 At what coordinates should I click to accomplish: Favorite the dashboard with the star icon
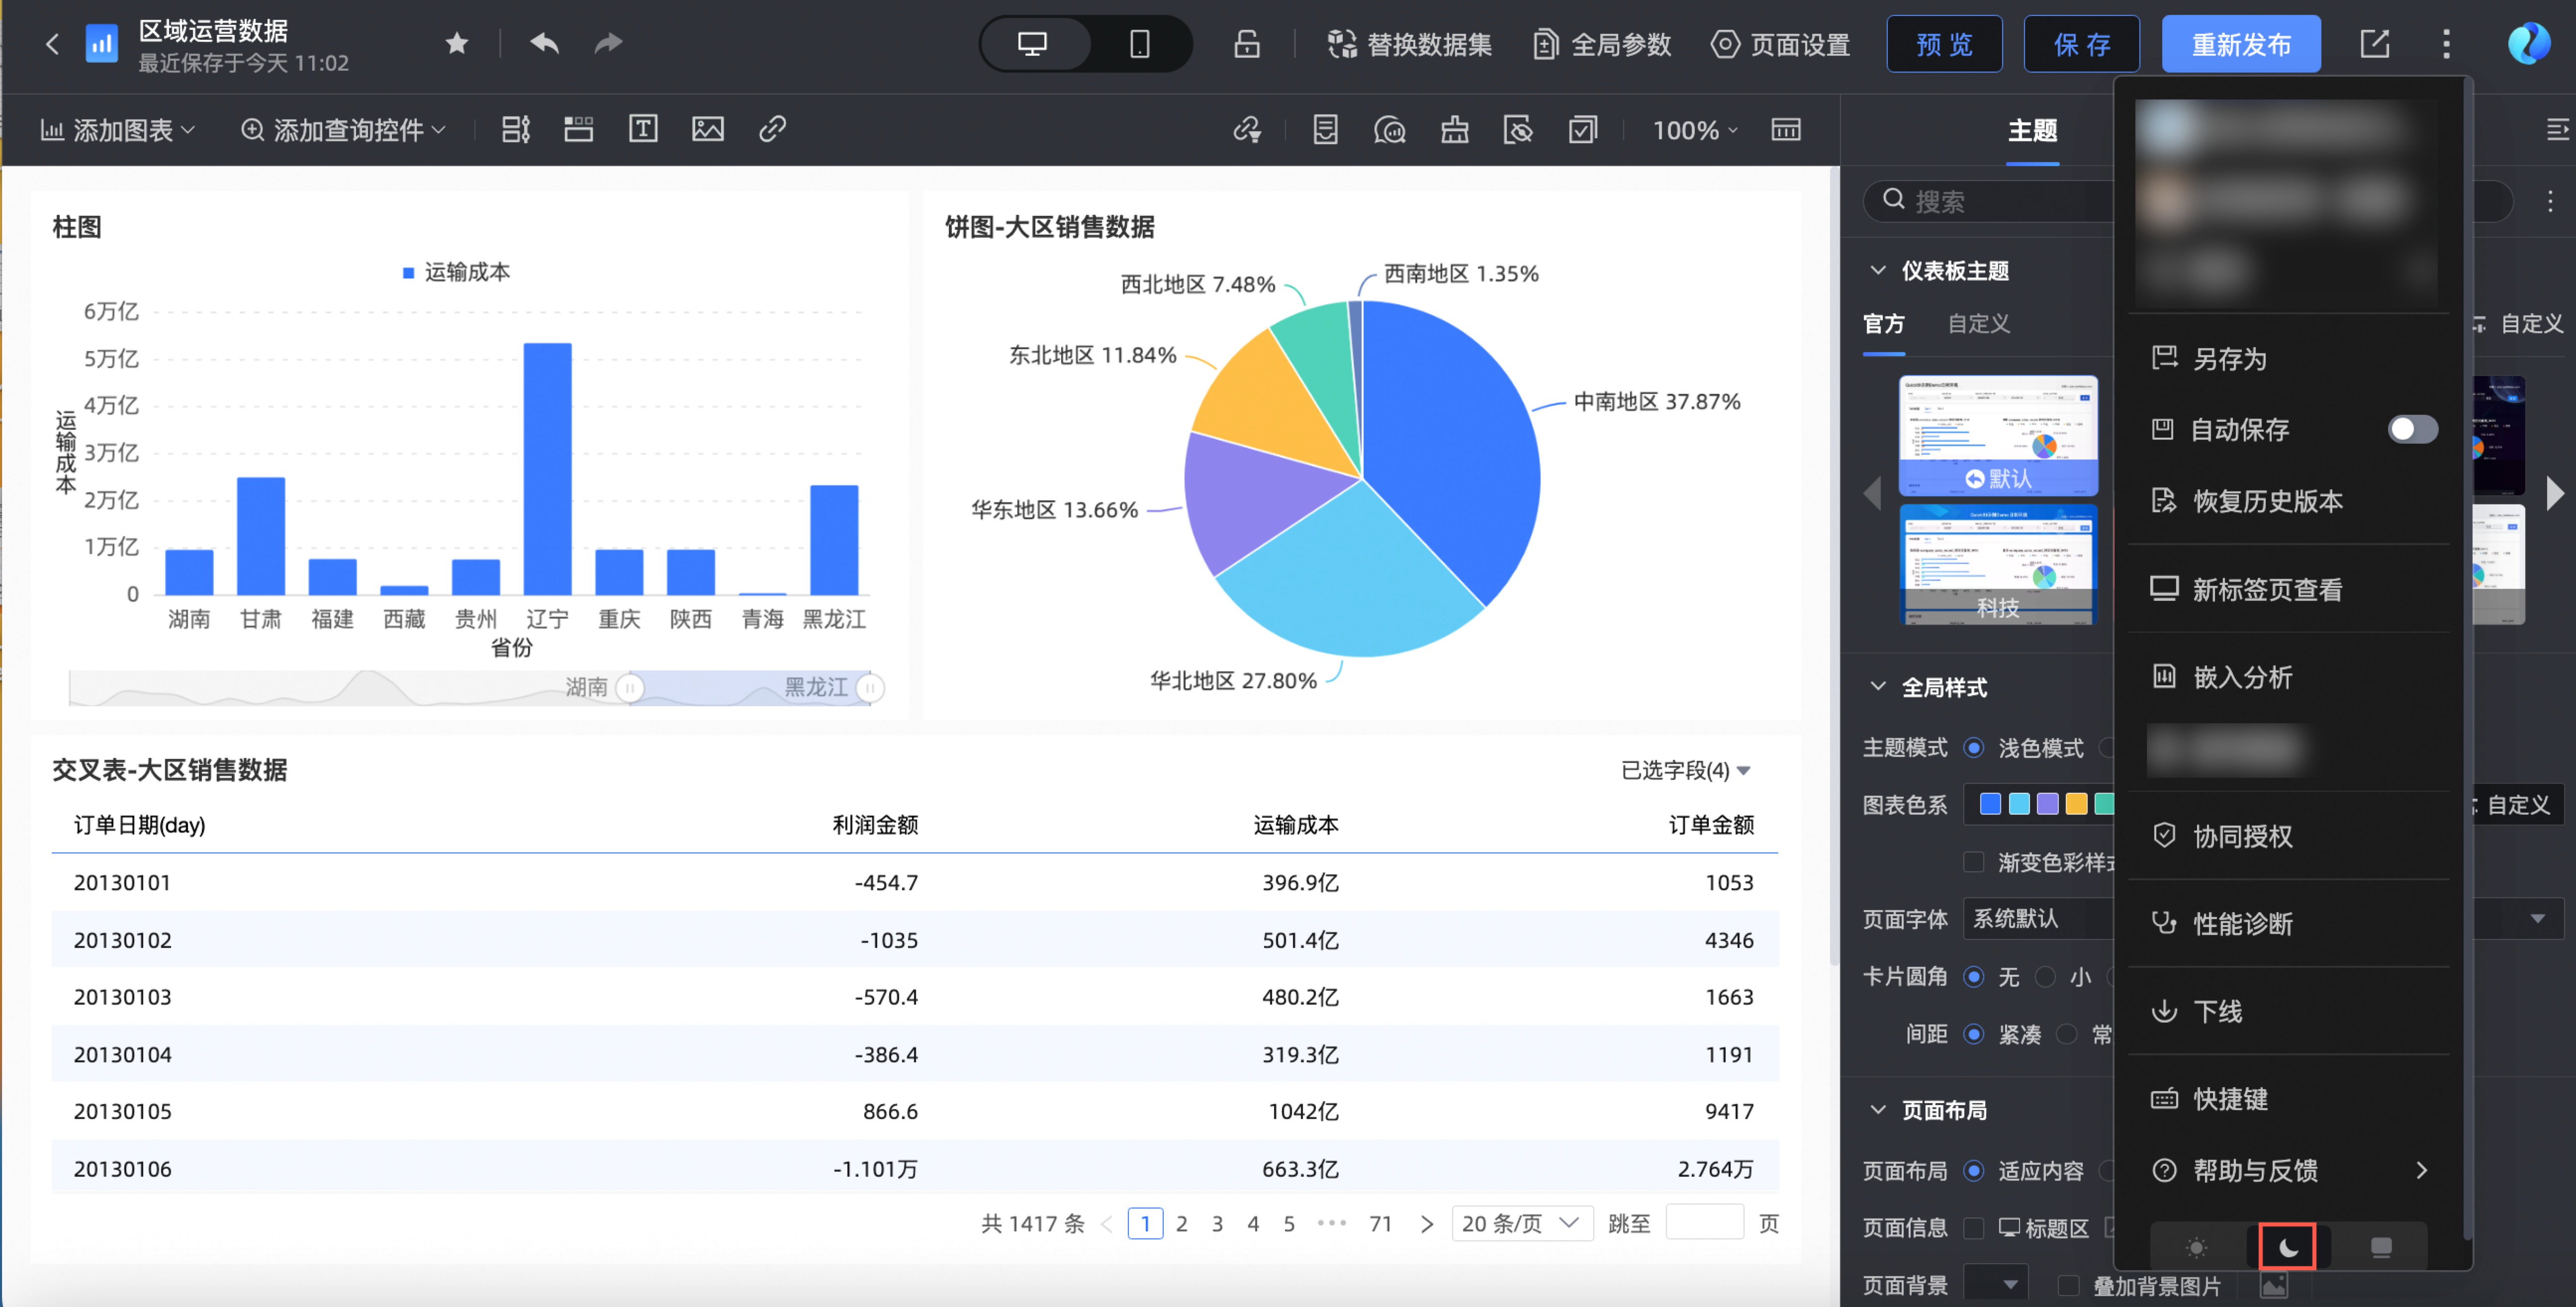(x=457, y=43)
